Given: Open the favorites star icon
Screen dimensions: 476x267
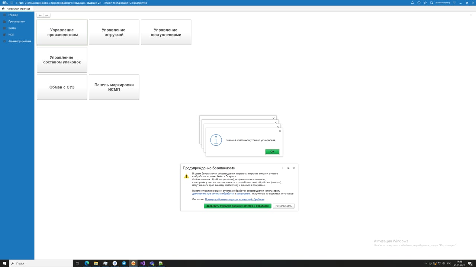Looking at the screenshot, I should point(425,3).
